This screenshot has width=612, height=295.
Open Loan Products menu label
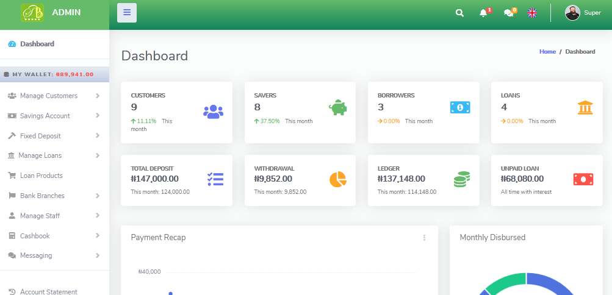[x=41, y=176]
